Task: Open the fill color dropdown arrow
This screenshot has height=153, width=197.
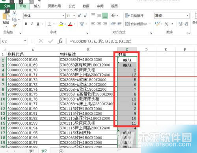Action: pos(65,24)
